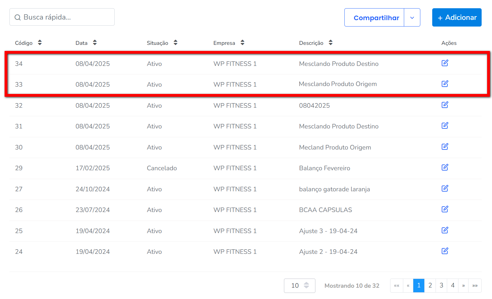492x299 pixels.
Task: Open the rows-per-page selector showing 10
Action: click(x=300, y=286)
